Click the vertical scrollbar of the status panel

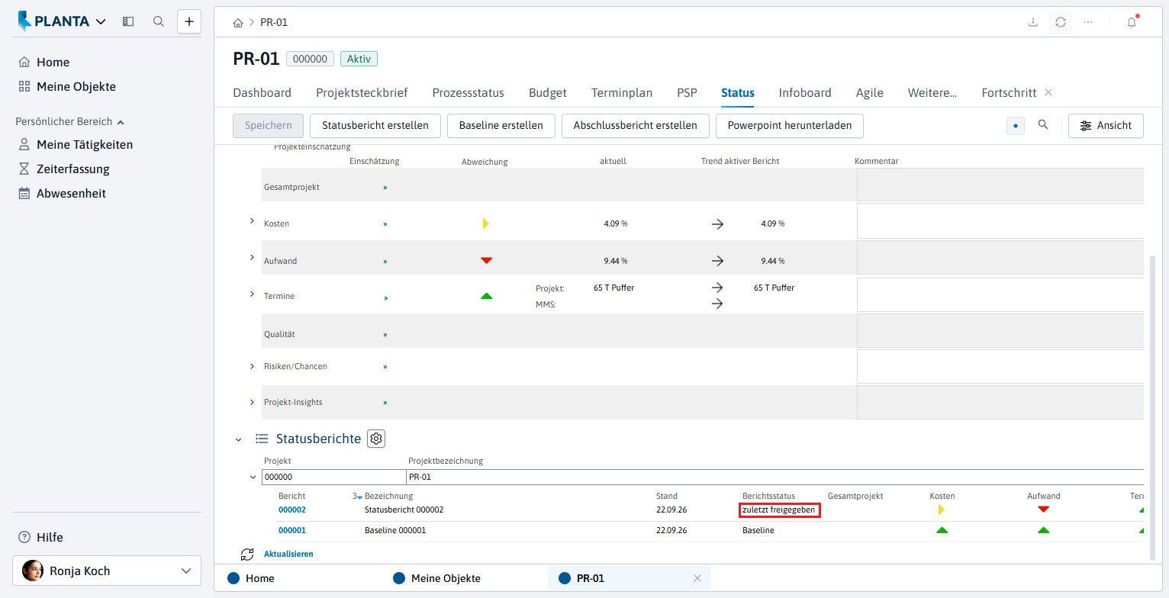1152,408
